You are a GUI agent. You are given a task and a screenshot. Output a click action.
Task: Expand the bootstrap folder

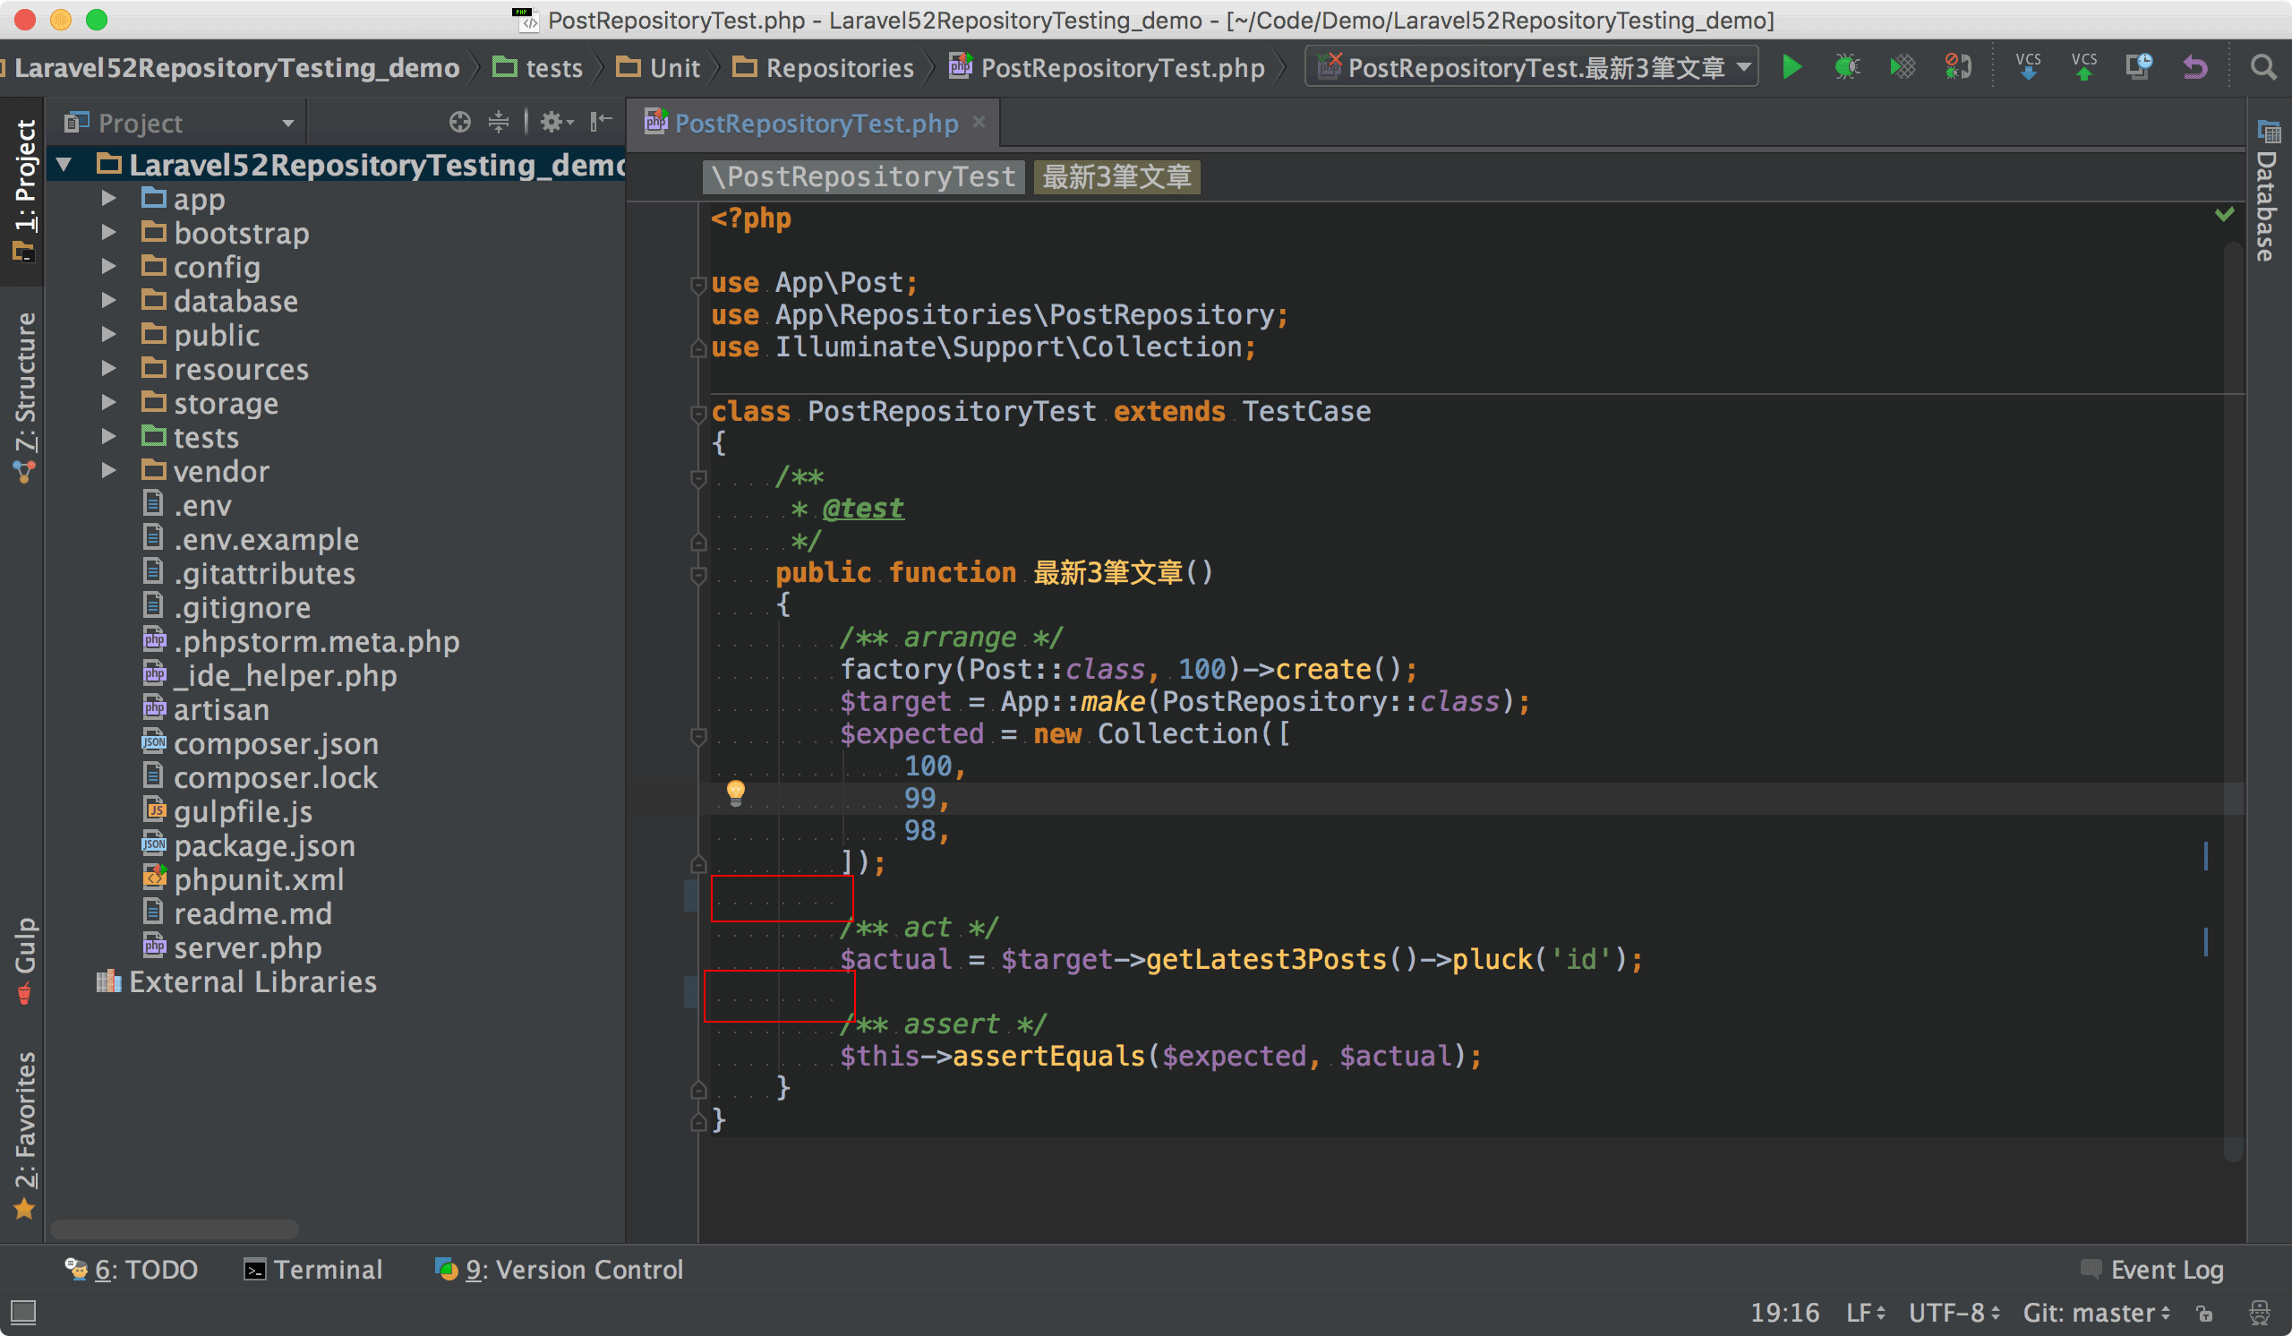108,232
